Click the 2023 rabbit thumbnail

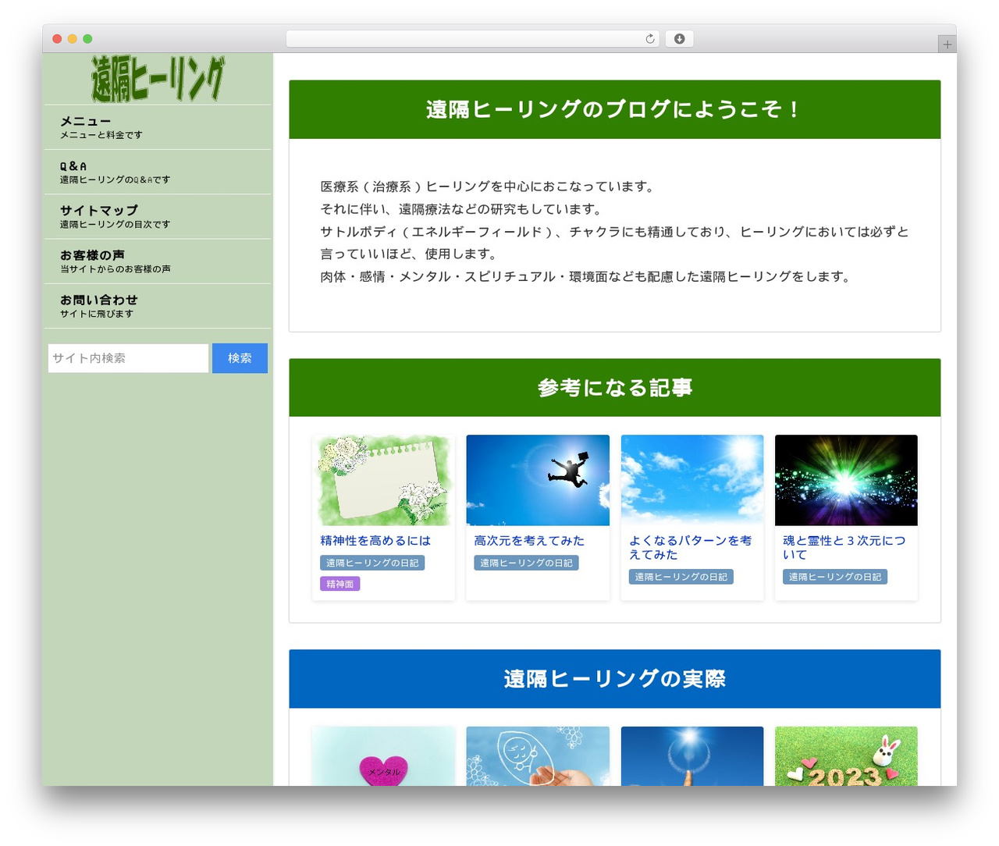click(846, 756)
